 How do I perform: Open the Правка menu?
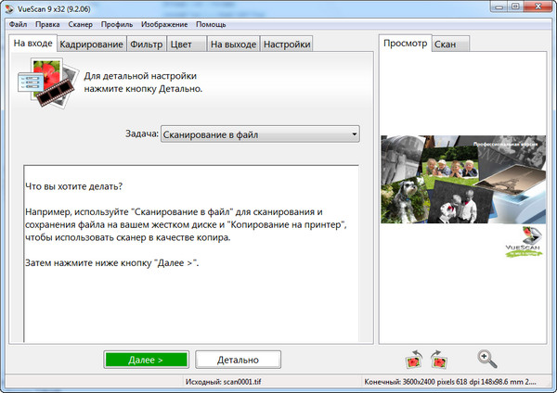pyautogui.click(x=50, y=23)
